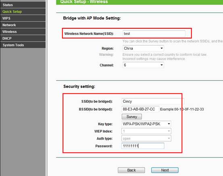Click the 'Region:' label
Screen dimensions: 223x176
point(108,49)
